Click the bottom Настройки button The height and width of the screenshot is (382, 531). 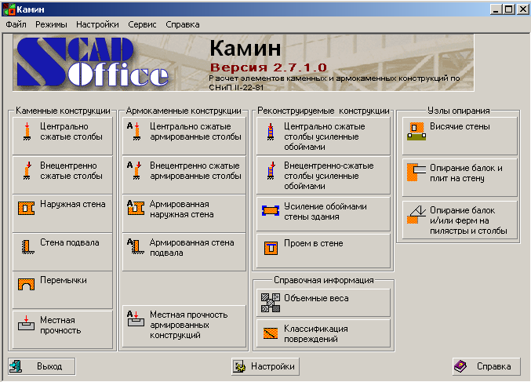(x=265, y=366)
